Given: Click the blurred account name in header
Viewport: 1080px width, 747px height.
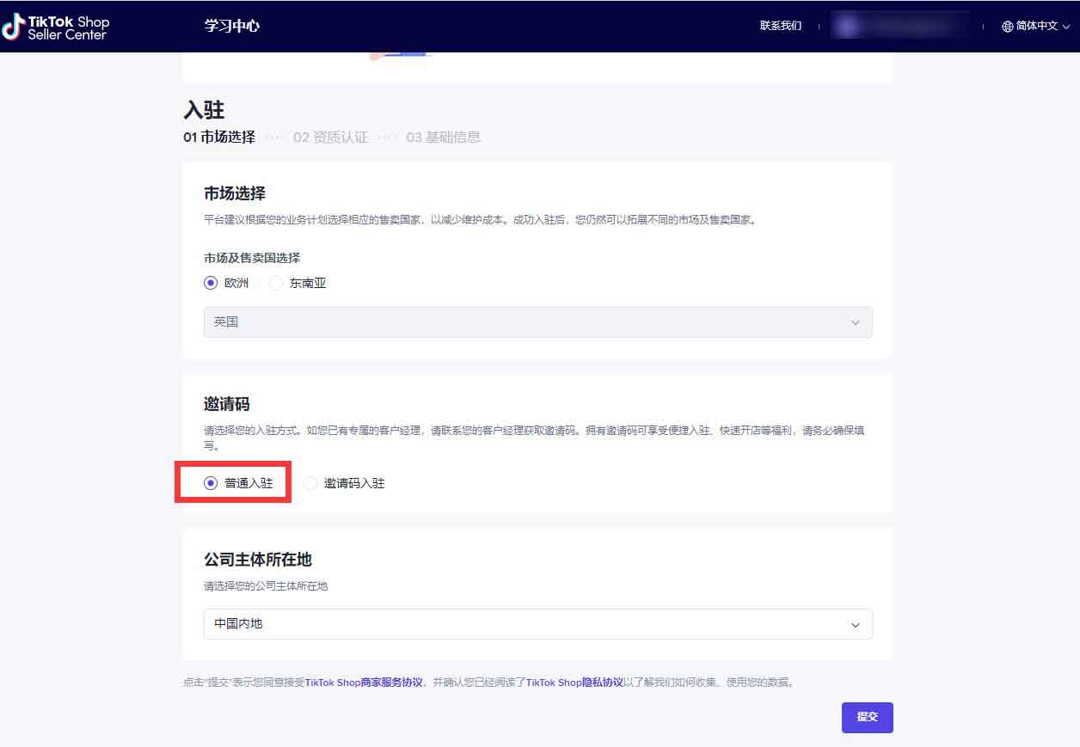Looking at the screenshot, I should (899, 26).
